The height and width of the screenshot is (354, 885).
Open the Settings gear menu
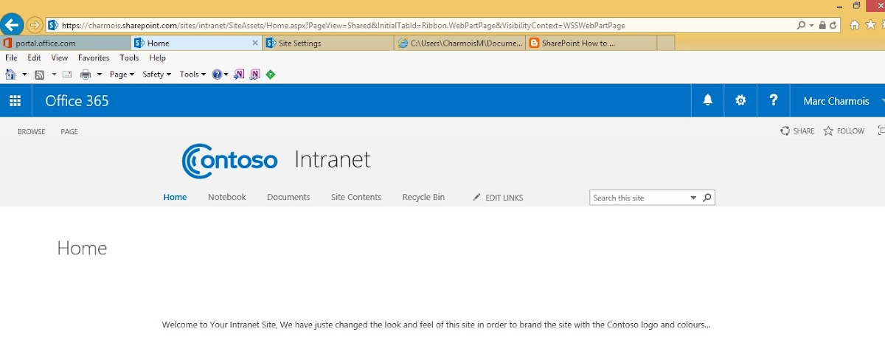pos(740,101)
